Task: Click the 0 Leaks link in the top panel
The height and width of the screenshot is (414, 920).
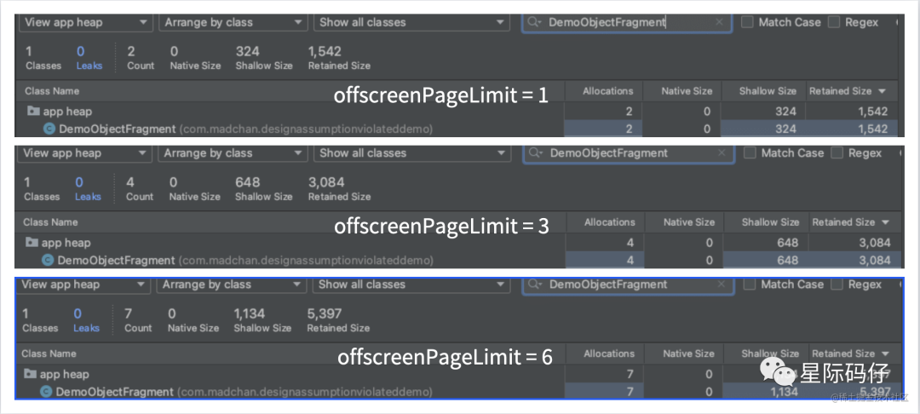Action: point(89,58)
